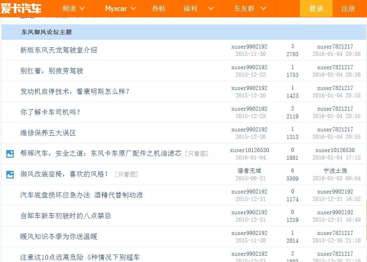Click view count 2703
The width and height of the screenshot is (367, 262).
pos(292,54)
